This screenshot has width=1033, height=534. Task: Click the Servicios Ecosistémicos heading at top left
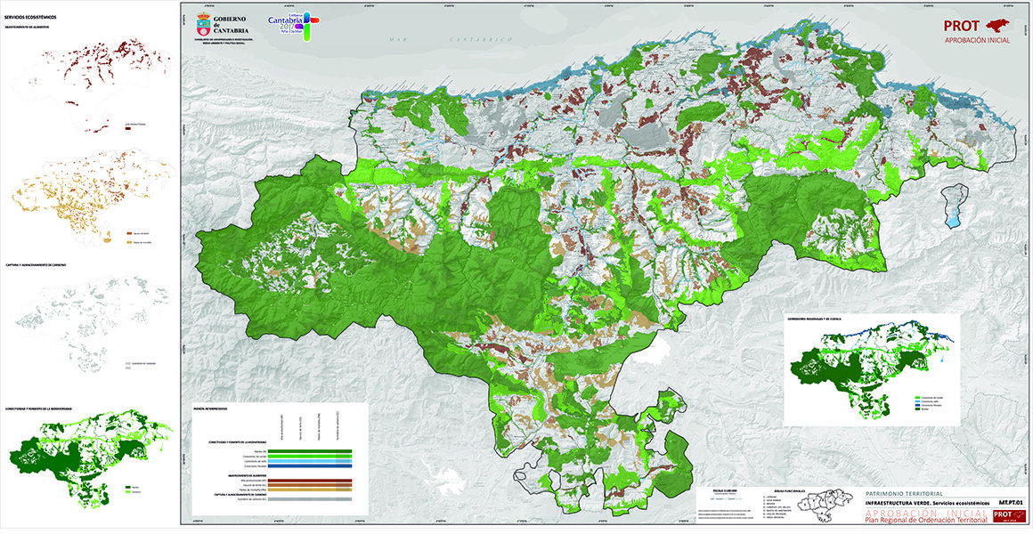(28, 16)
